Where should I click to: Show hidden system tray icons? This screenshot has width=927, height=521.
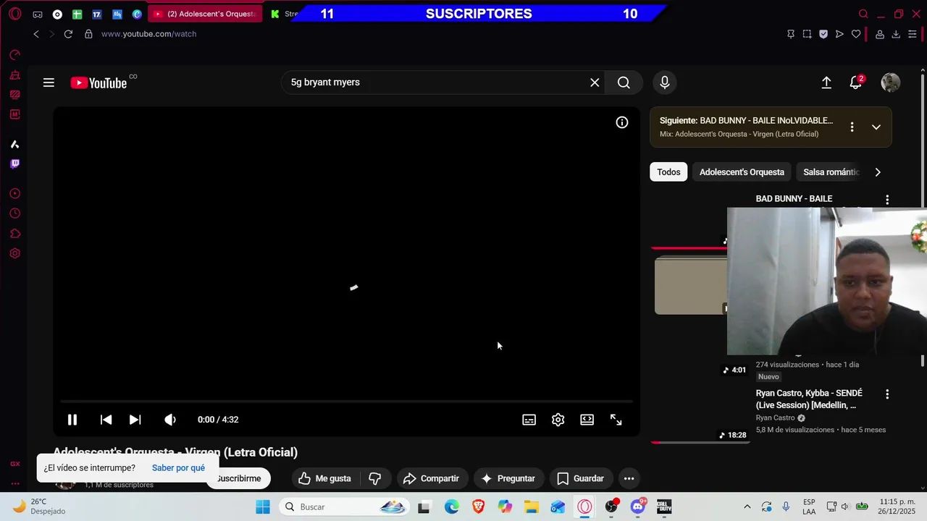tap(747, 507)
